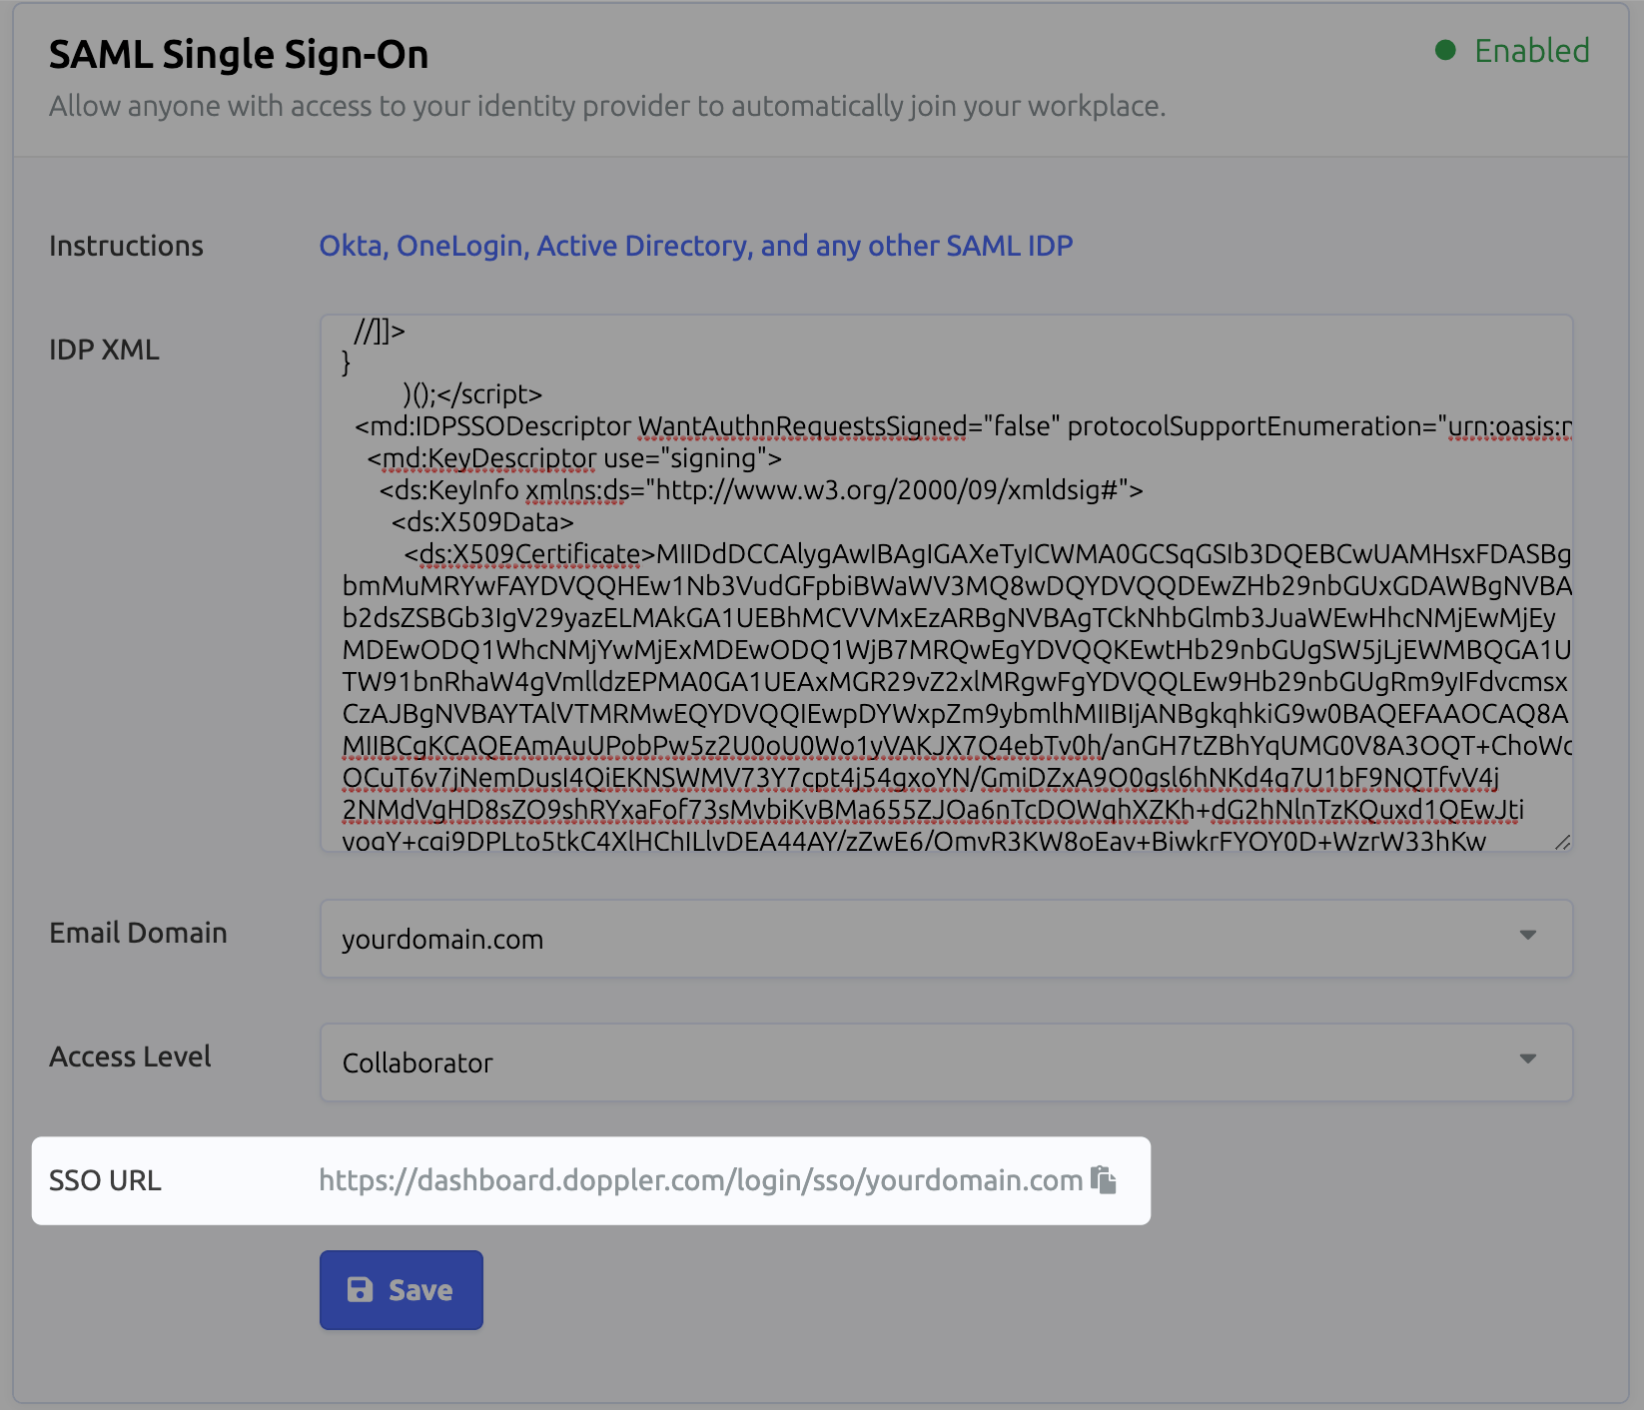Click the ")();</script>" line in XML
Viewport: 1644px width, 1410px height.
click(472, 394)
